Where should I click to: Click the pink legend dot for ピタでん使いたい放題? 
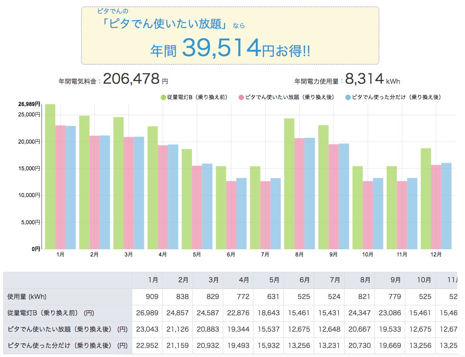point(241,97)
